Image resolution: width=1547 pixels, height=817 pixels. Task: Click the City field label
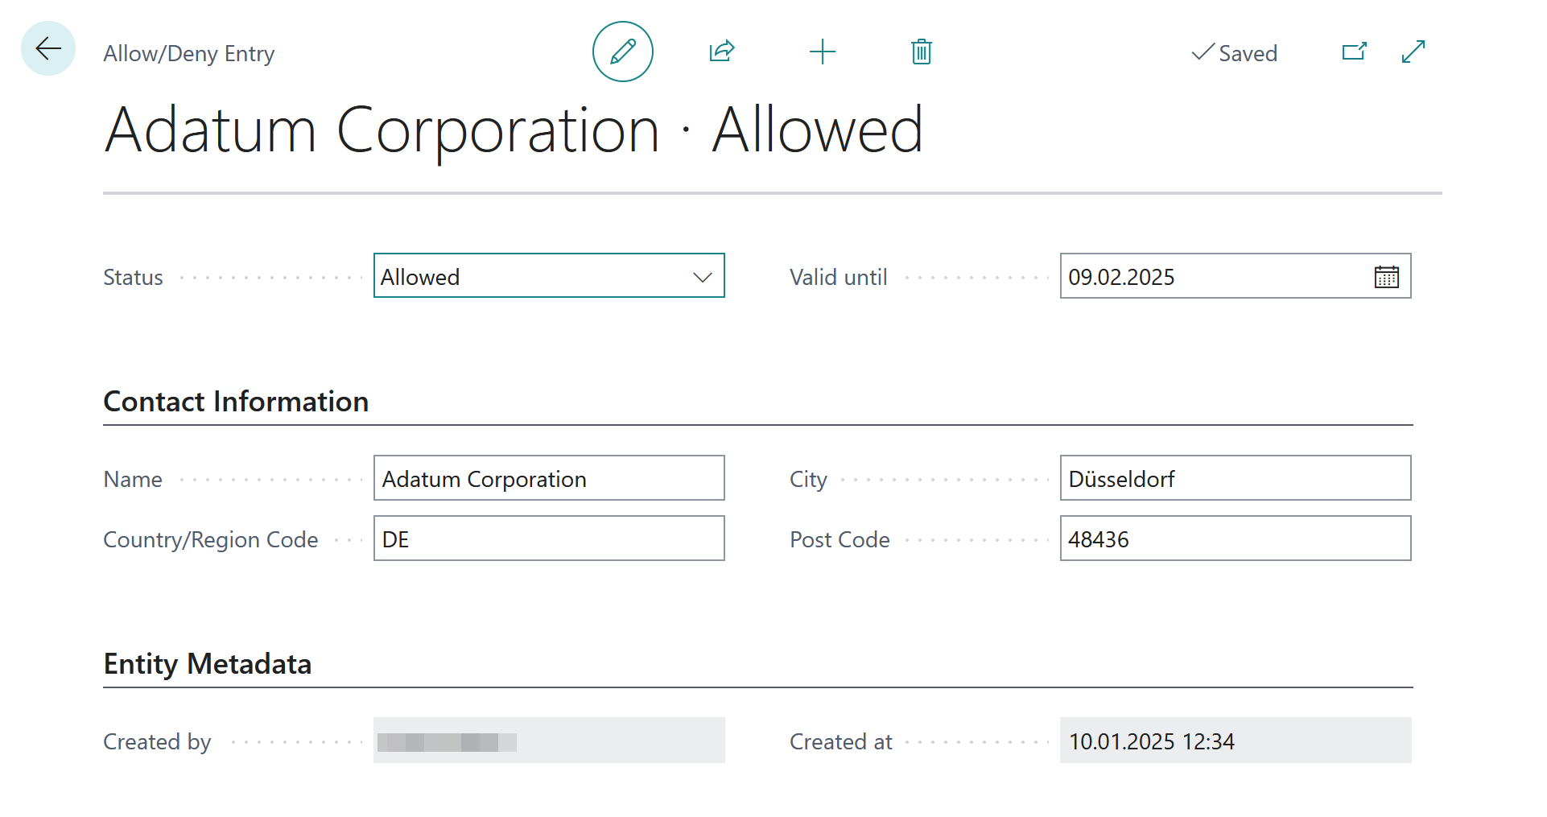click(808, 480)
